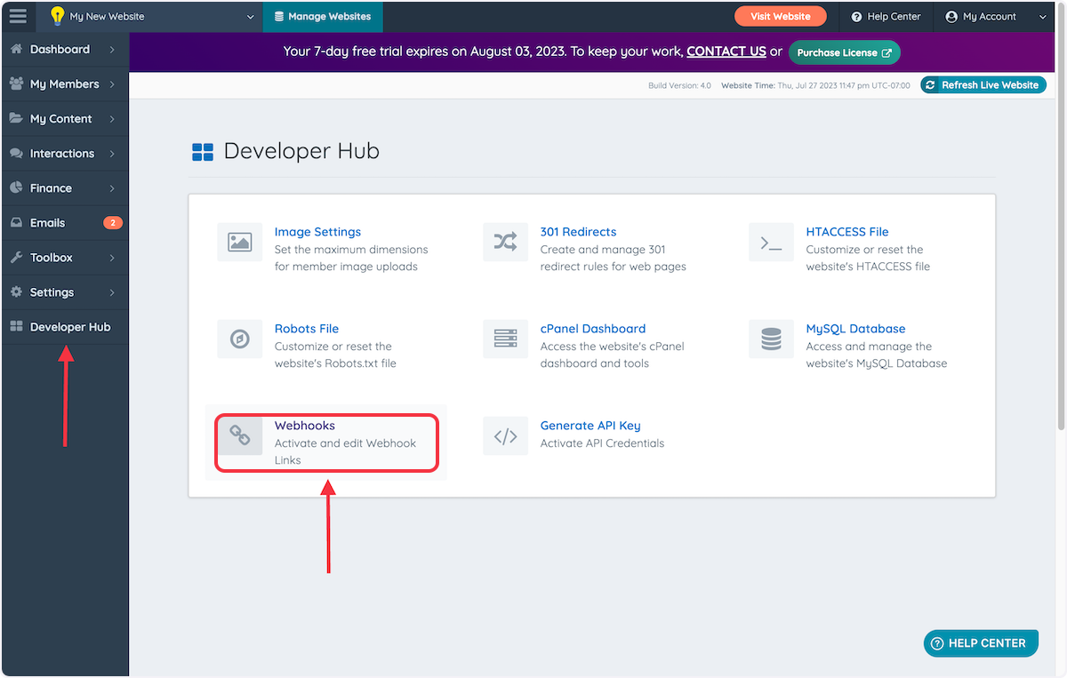Open the Image Settings link

317,232
